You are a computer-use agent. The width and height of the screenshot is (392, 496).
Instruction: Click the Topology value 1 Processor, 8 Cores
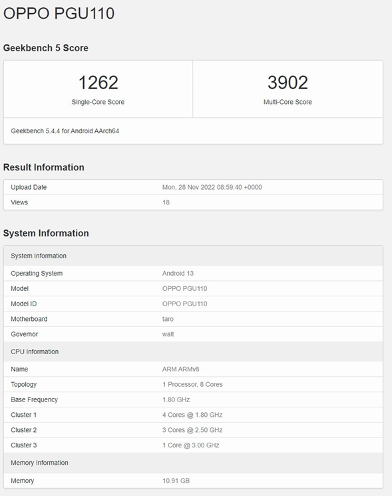pos(192,384)
